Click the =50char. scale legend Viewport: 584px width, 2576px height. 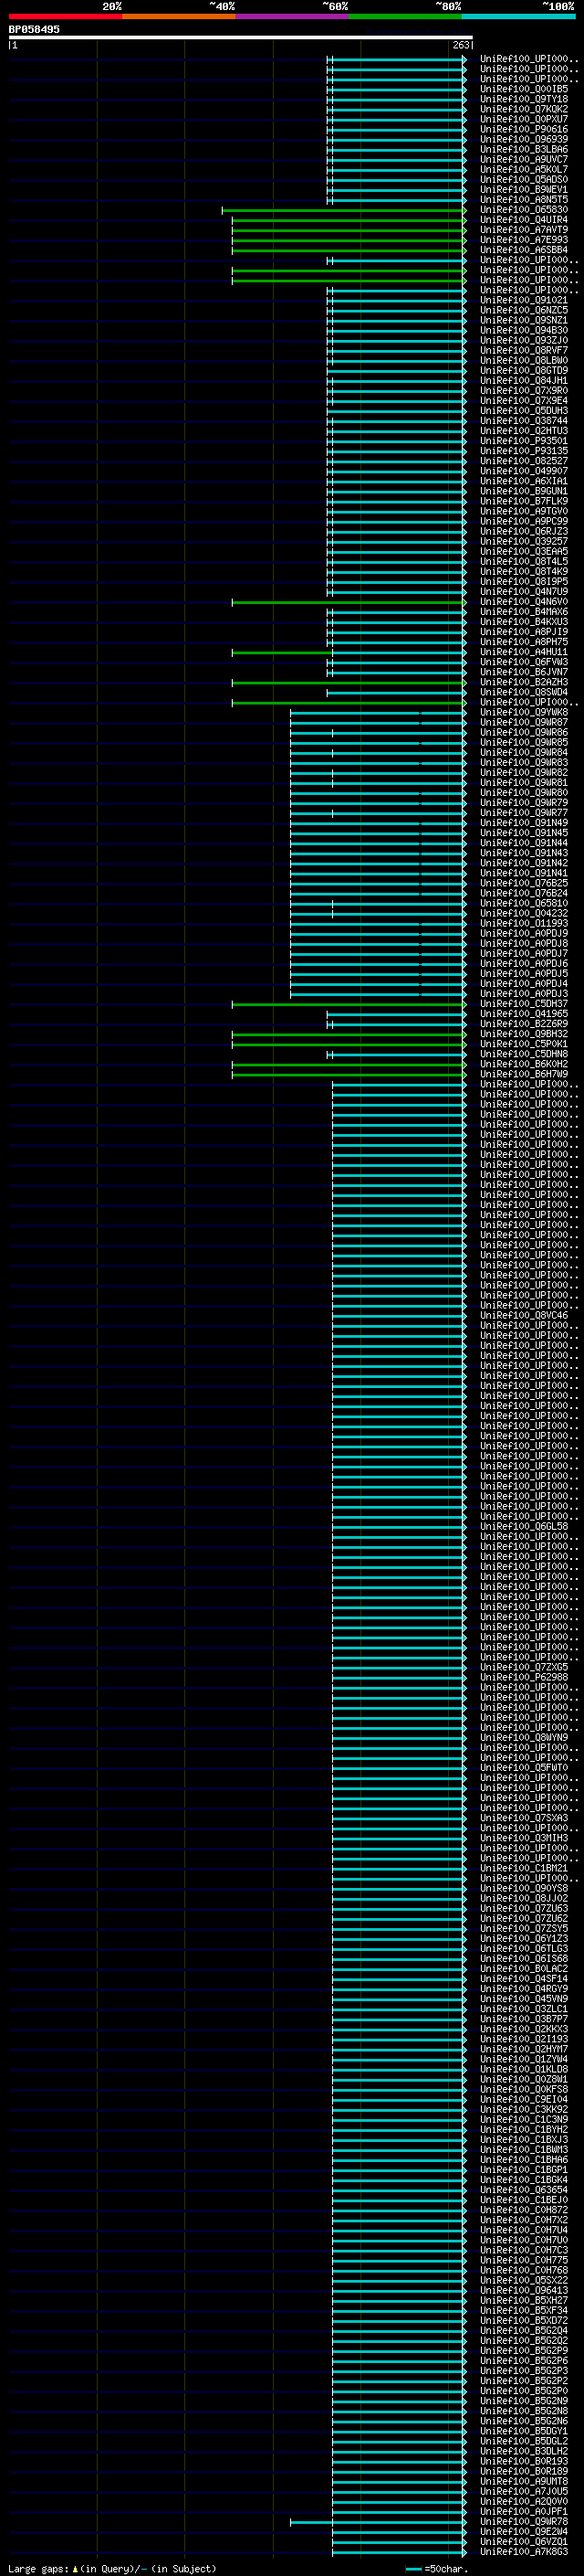[x=436, y=2568]
